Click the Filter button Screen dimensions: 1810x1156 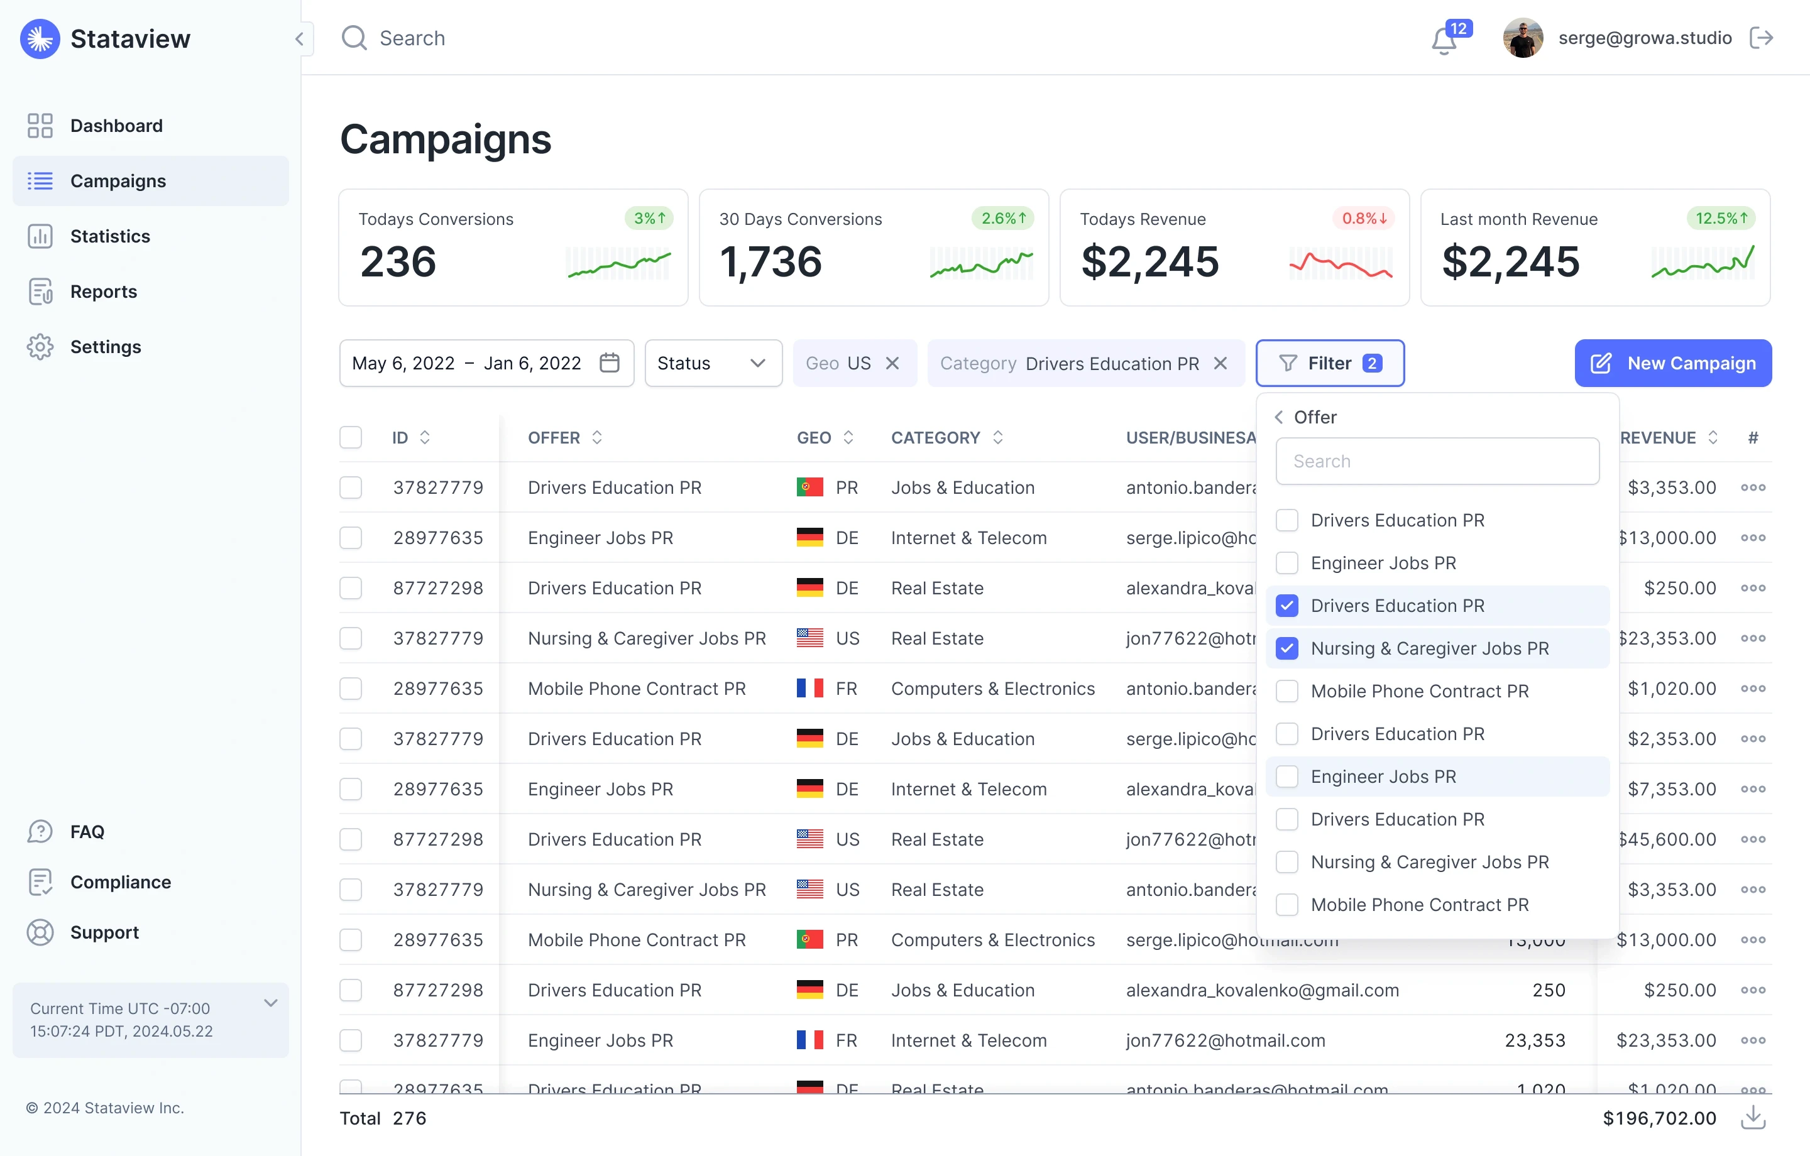(x=1329, y=363)
